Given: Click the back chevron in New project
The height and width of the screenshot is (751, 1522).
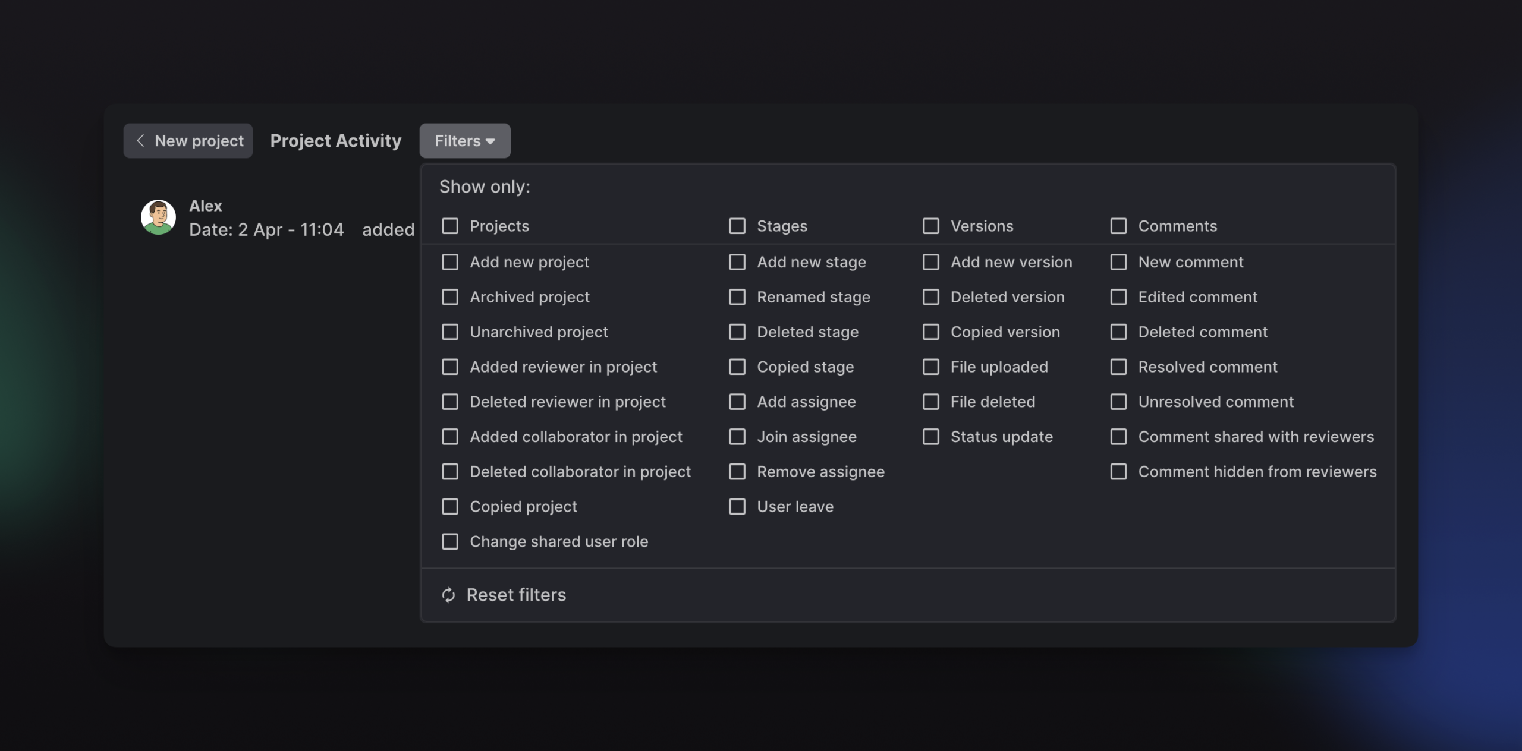Looking at the screenshot, I should [x=140, y=141].
